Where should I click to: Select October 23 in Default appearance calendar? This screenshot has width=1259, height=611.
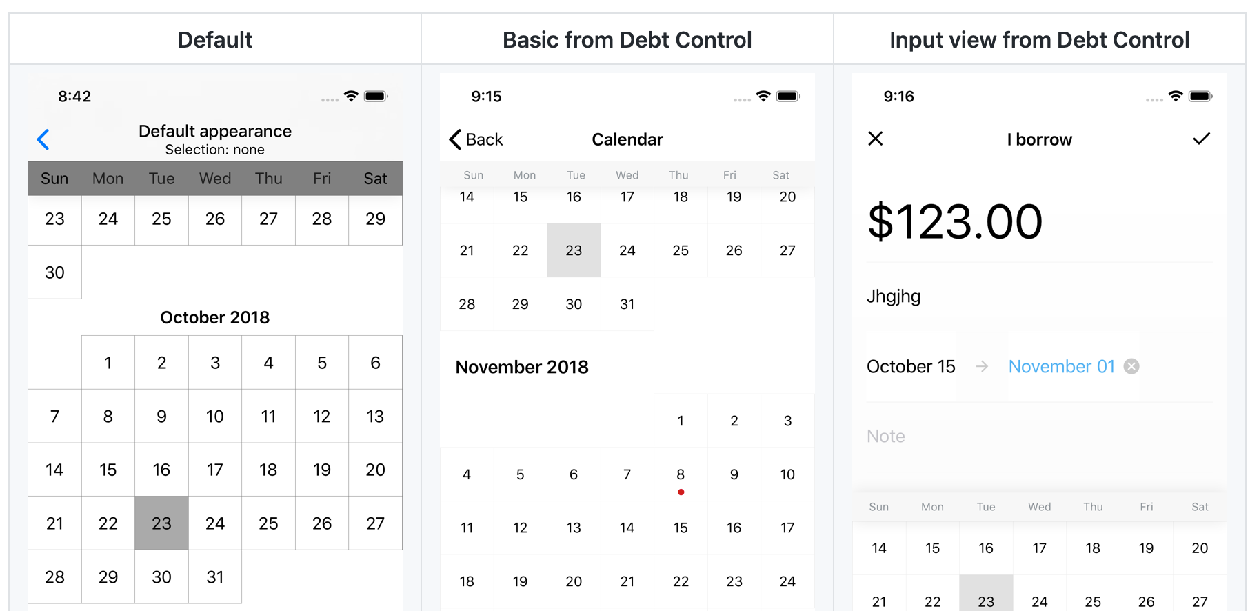tap(161, 523)
